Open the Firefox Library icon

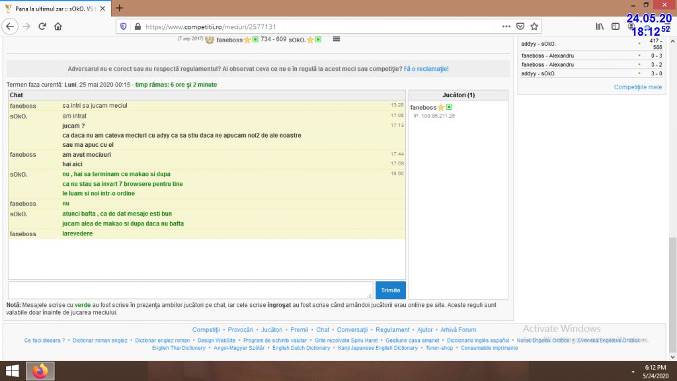[600, 26]
